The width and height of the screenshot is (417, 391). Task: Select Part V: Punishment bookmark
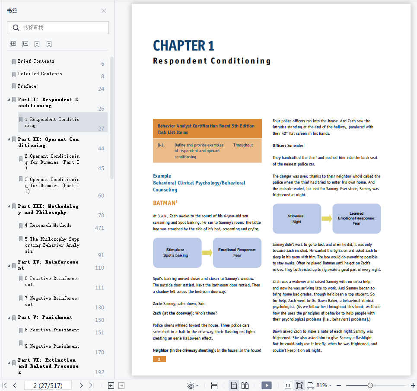[x=45, y=318]
